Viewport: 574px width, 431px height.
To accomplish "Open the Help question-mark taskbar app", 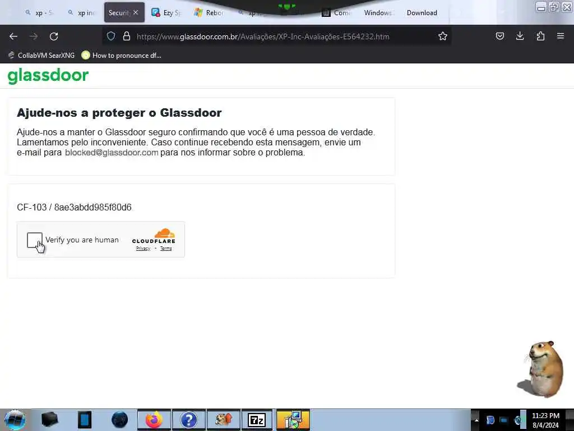I will (x=189, y=420).
